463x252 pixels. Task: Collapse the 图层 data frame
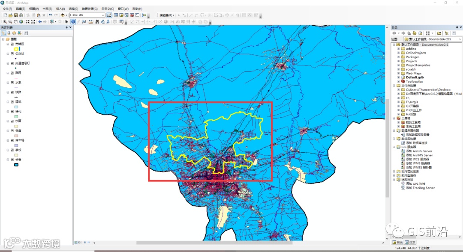tap(3, 39)
